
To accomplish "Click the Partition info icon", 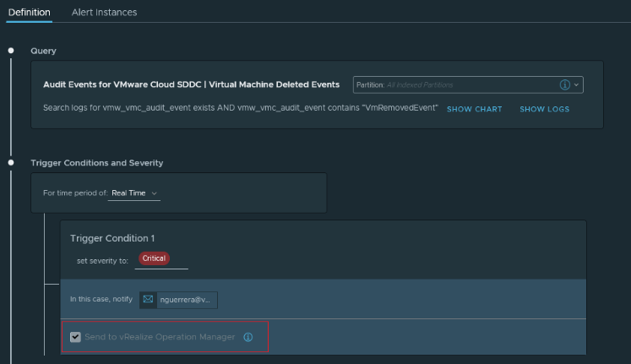I will coord(564,84).
